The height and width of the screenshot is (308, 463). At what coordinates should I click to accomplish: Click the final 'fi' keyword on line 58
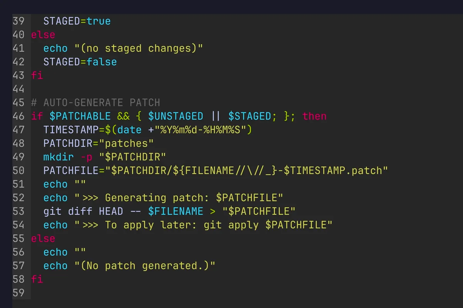37,279
